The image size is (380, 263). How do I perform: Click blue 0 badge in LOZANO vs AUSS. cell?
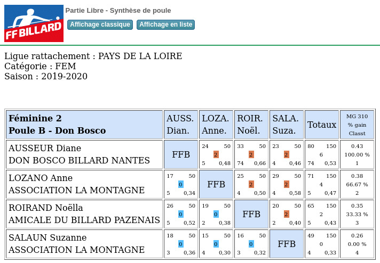180,184
